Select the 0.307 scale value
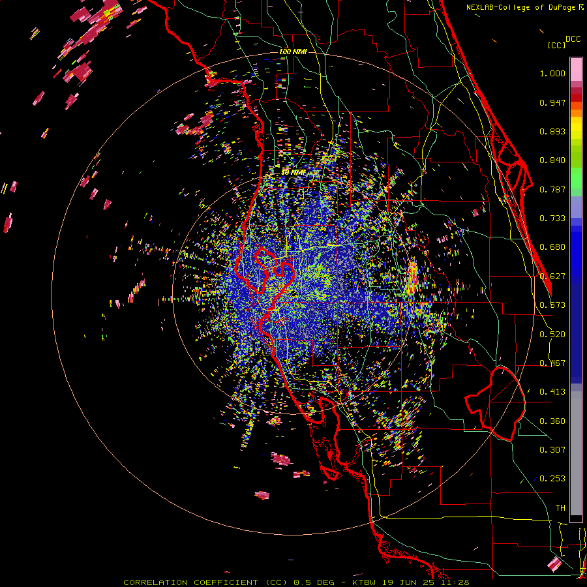 pos(552,449)
